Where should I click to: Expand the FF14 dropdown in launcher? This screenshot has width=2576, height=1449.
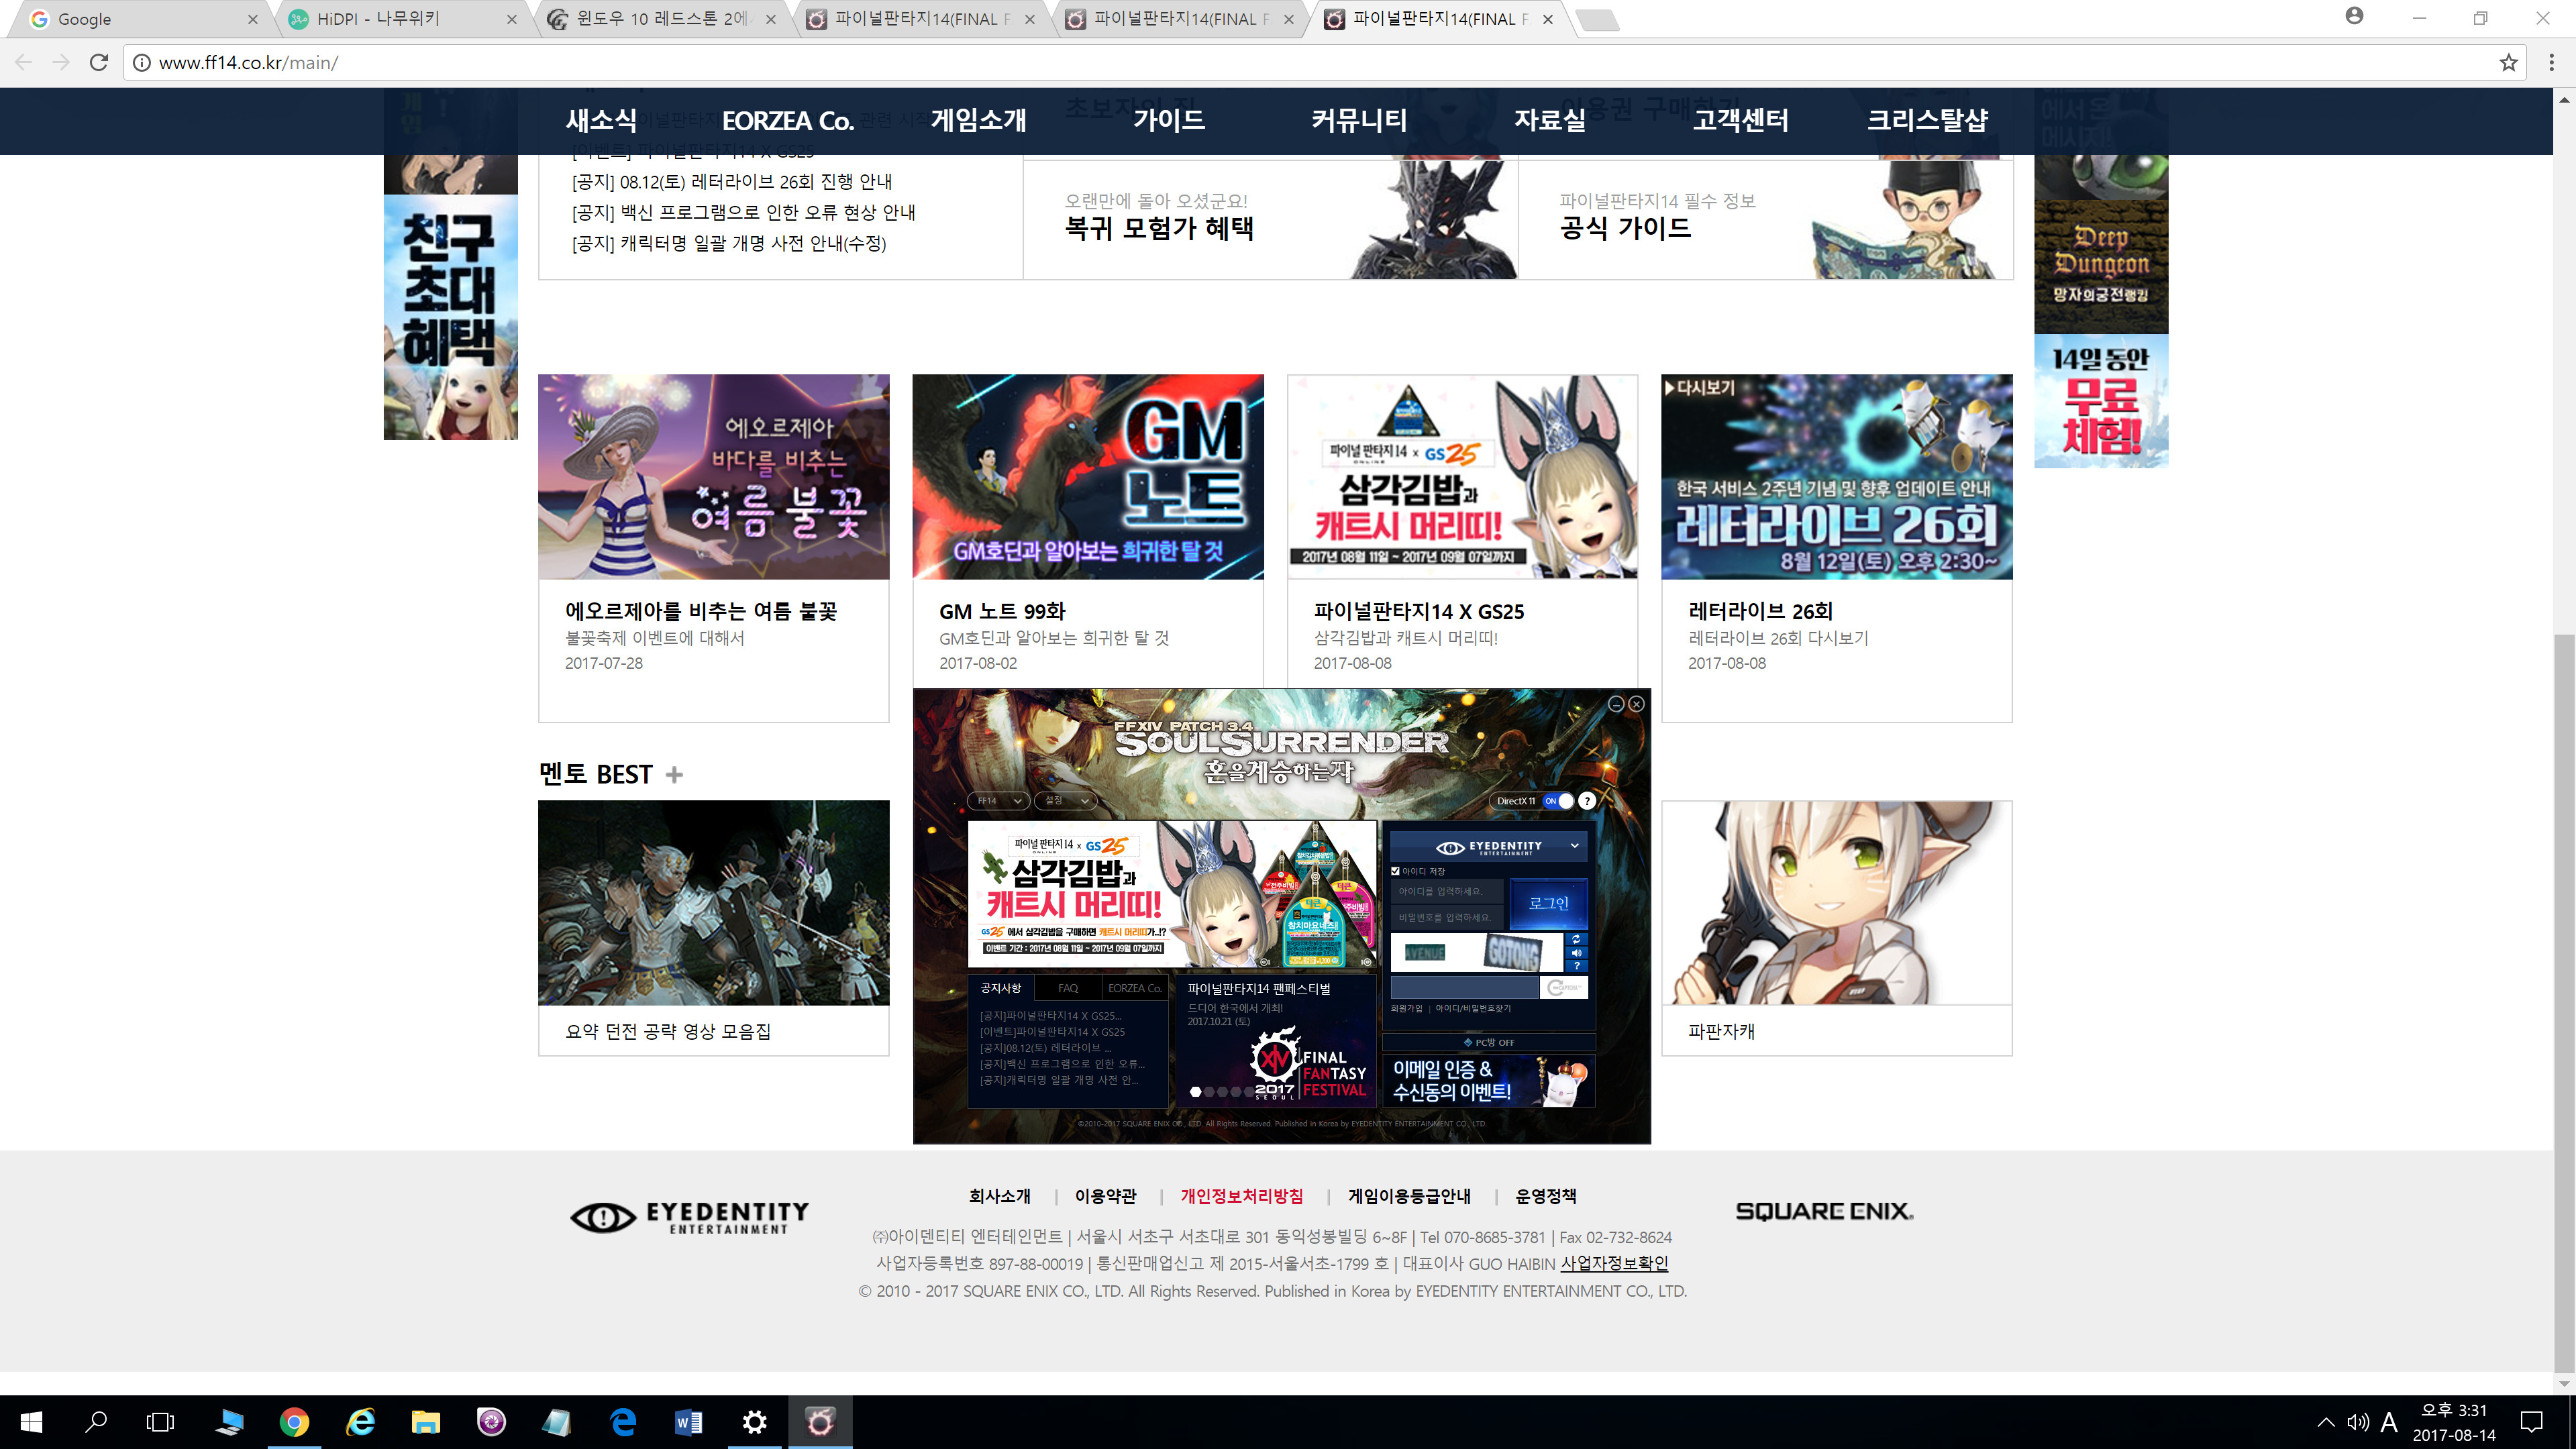tap(998, 801)
